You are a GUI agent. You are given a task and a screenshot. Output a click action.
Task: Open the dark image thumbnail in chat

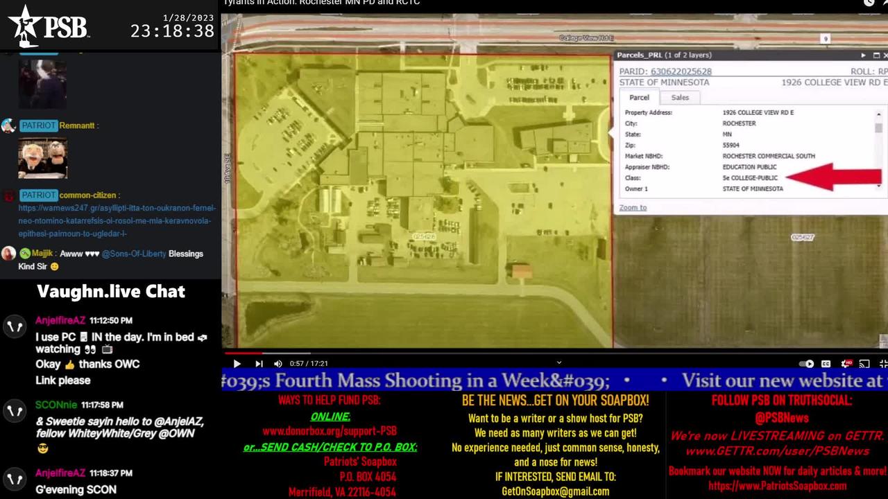42,84
